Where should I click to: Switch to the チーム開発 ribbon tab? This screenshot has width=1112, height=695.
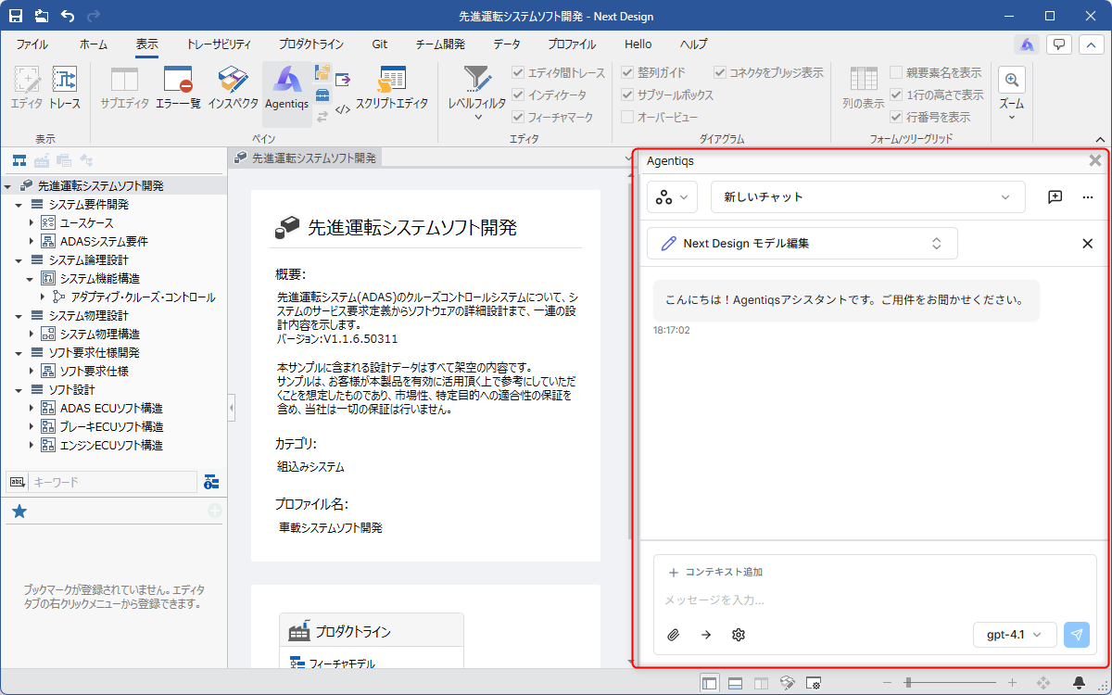coord(439,44)
